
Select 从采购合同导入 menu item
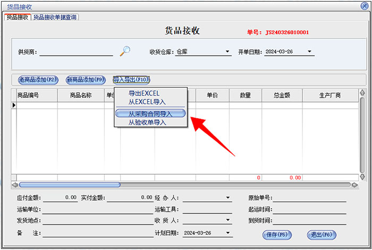[150, 114]
